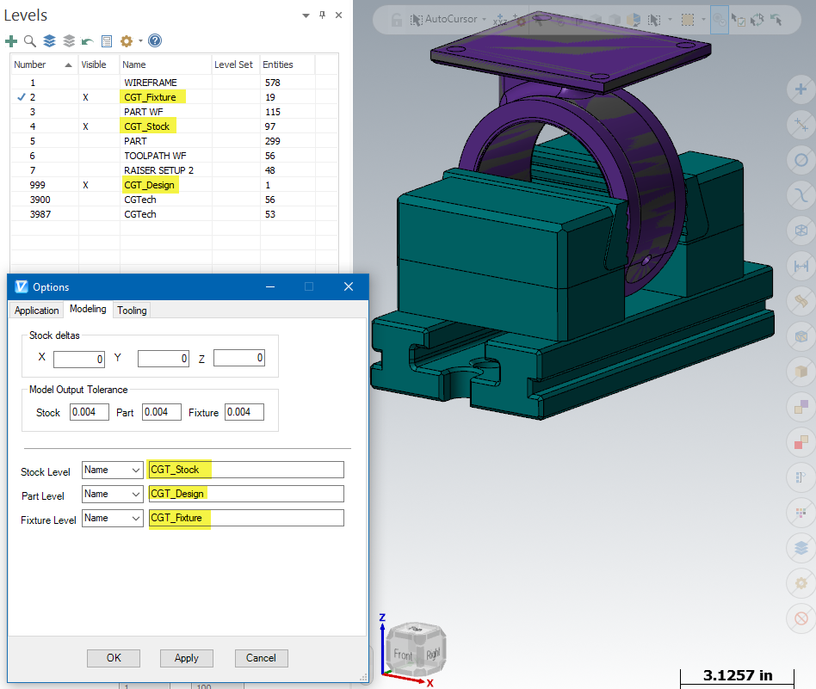Screen dimensions: 816x689
Task: Click the list display icon in Levels toolbar
Action: coord(107,41)
